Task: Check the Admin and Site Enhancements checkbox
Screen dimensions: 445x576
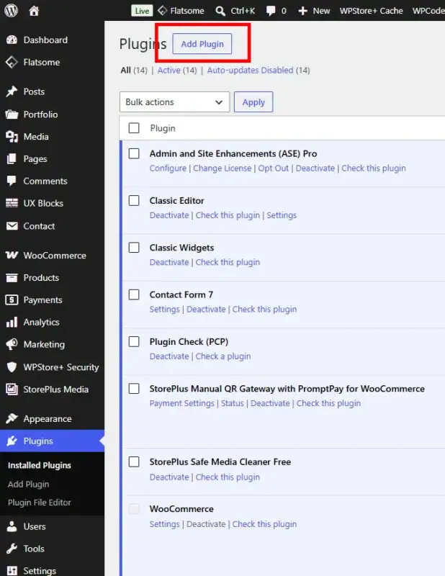Action: (x=134, y=153)
